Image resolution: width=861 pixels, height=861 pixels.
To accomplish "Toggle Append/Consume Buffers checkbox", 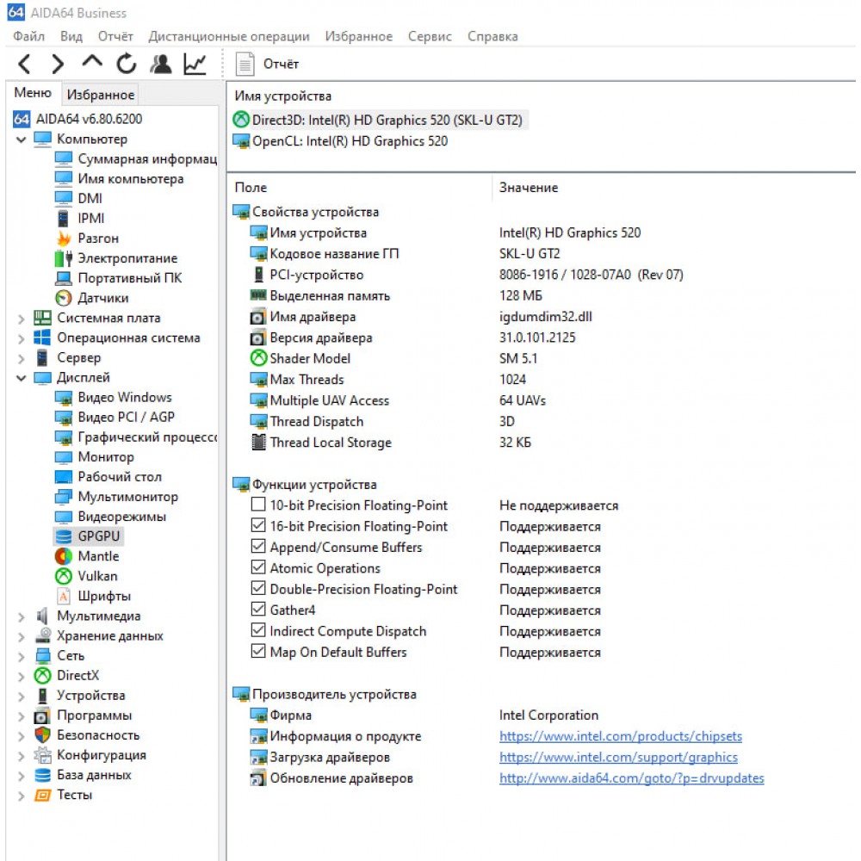I will [258, 547].
